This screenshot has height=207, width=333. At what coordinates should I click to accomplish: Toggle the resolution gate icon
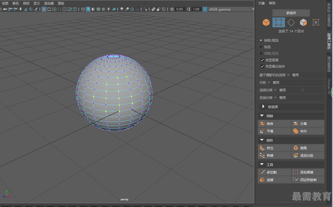click(x=54, y=9)
